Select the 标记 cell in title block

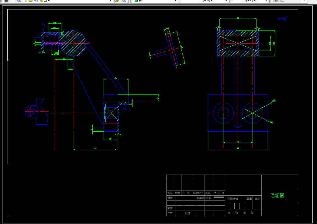170,193
